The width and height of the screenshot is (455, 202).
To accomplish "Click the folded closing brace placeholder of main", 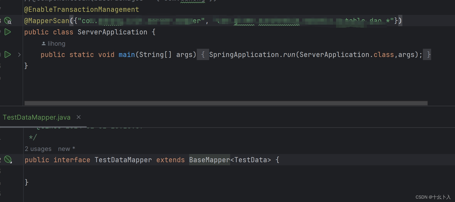I will tap(427, 54).
